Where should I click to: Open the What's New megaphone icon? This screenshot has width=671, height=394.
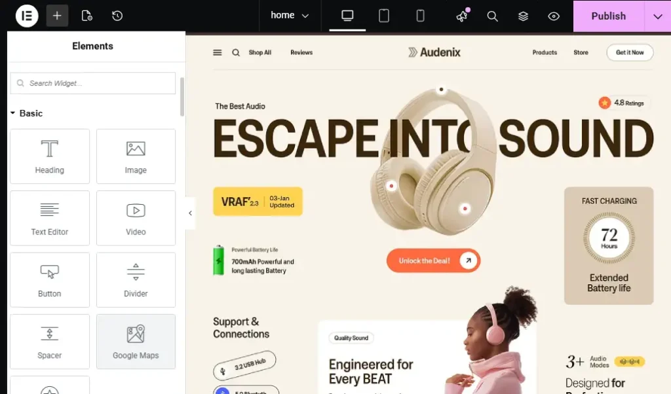463,16
